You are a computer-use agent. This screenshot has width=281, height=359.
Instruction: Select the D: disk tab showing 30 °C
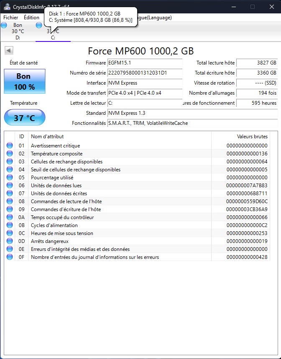point(18,31)
